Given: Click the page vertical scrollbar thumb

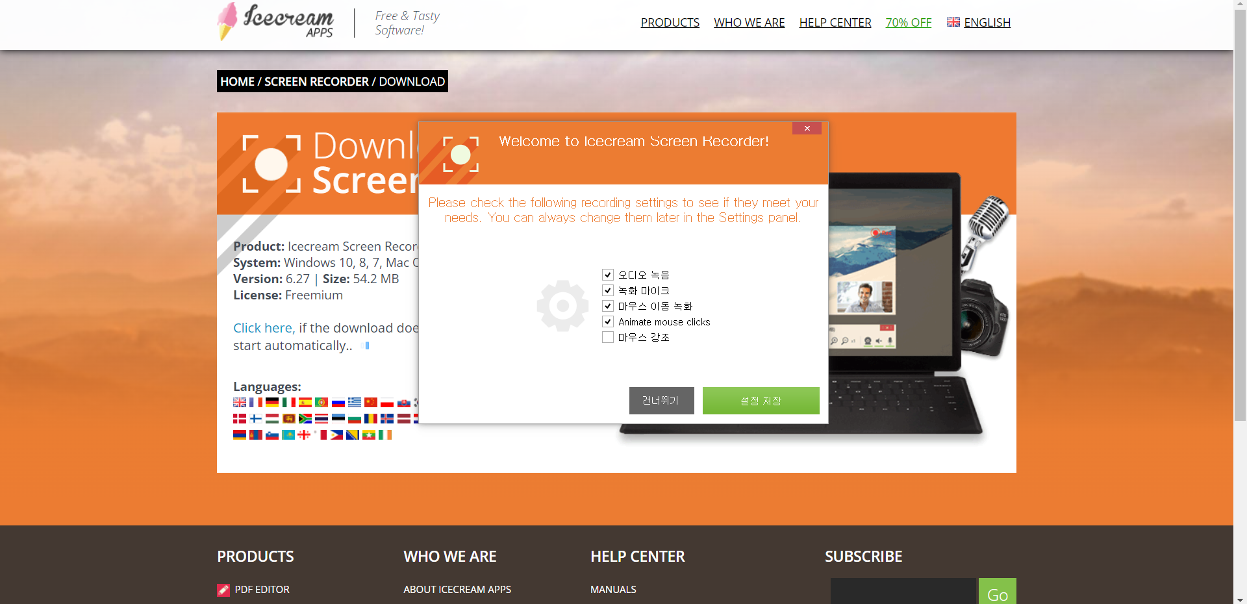Looking at the screenshot, I should [x=1240, y=214].
